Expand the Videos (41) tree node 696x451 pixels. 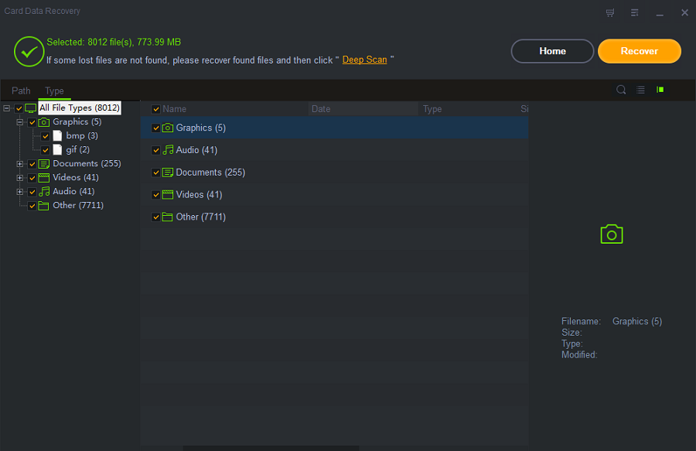click(20, 178)
